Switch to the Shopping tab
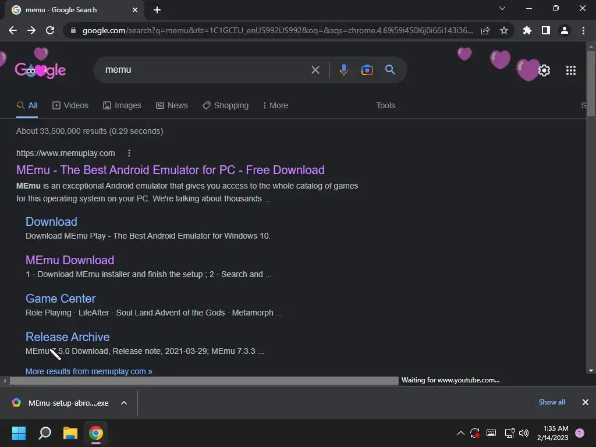 pos(226,106)
